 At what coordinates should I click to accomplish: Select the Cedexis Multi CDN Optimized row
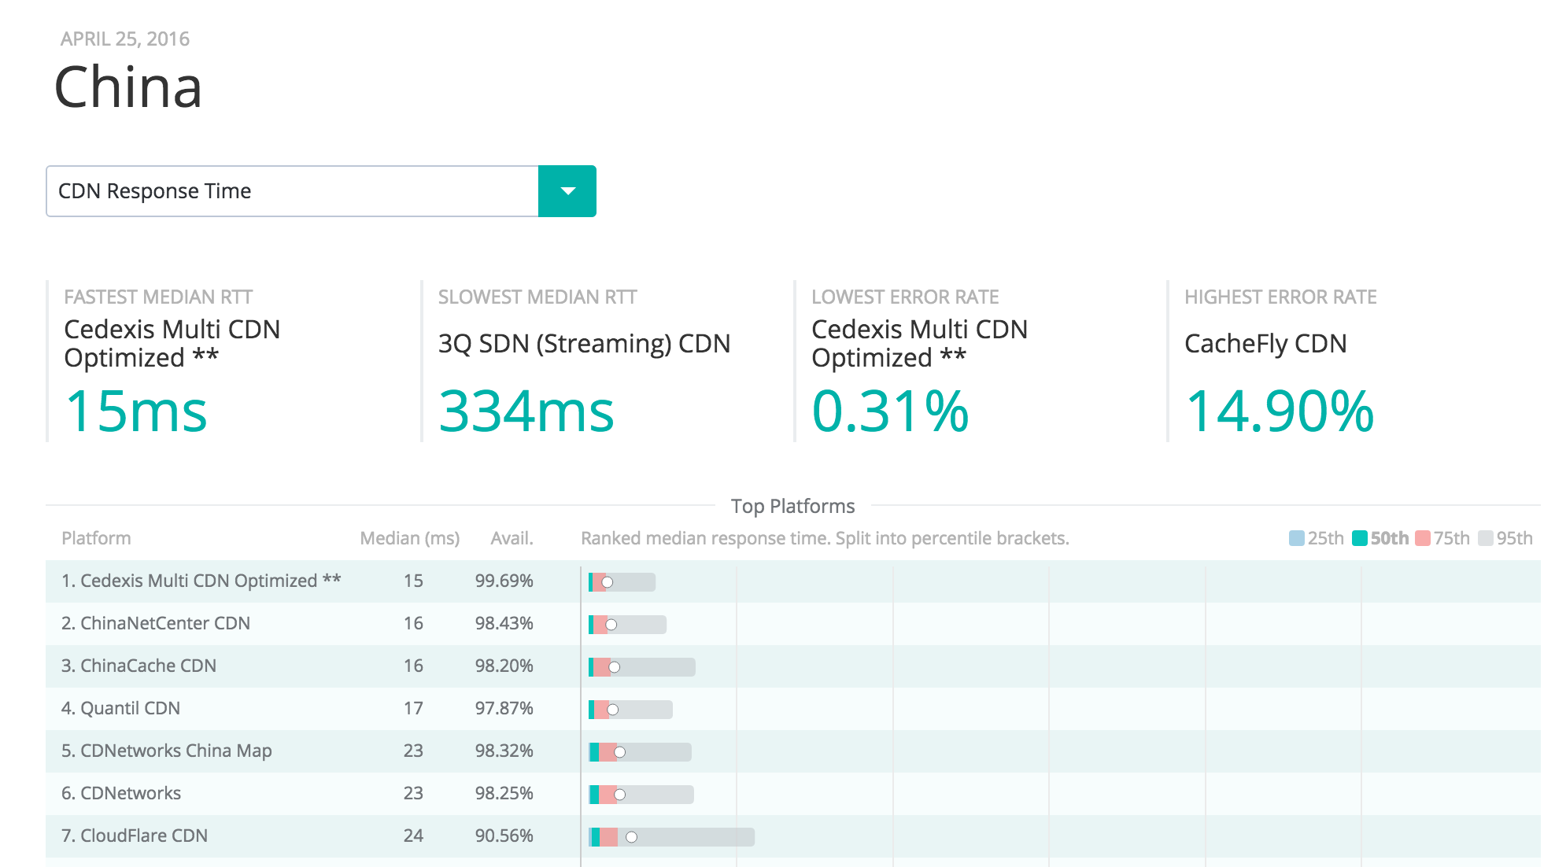(x=793, y=581)
